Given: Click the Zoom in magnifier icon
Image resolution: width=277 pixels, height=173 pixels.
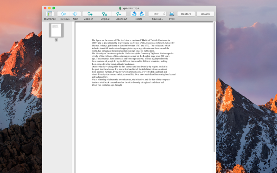Looking at the screenshot, I should point(90,14).
